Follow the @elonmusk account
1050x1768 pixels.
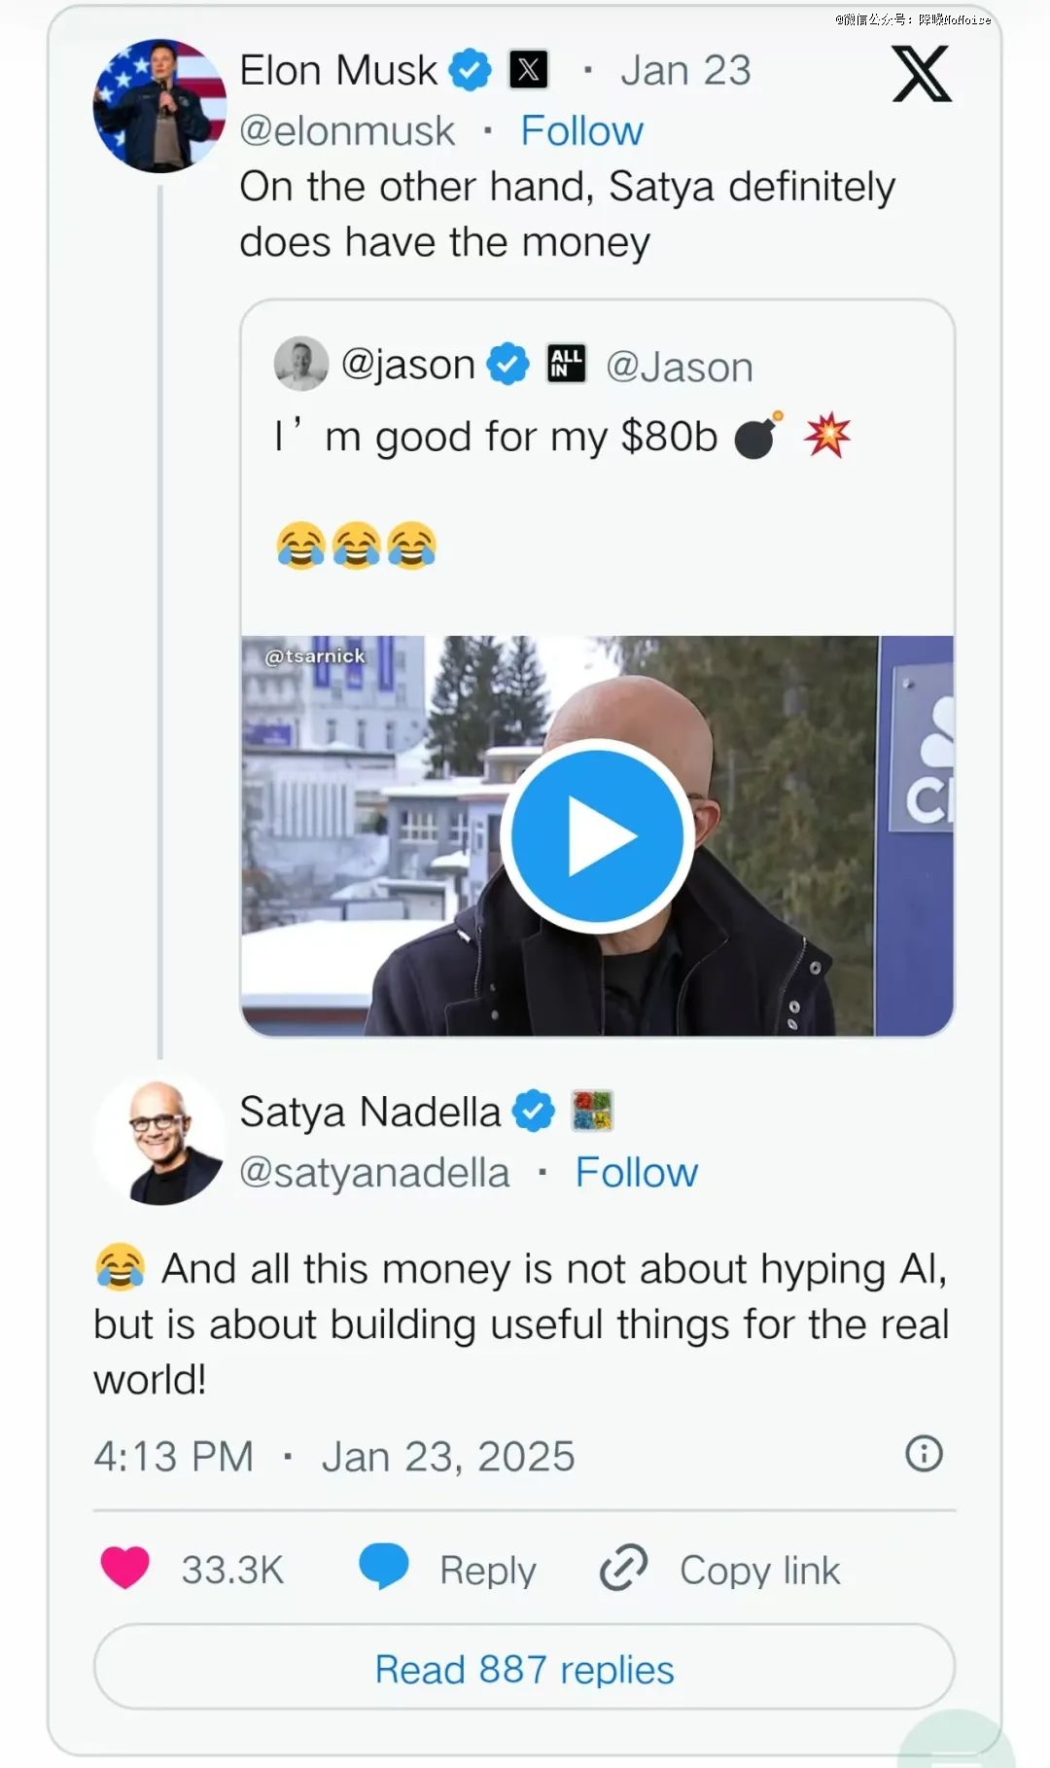click(x=581, y=130)
